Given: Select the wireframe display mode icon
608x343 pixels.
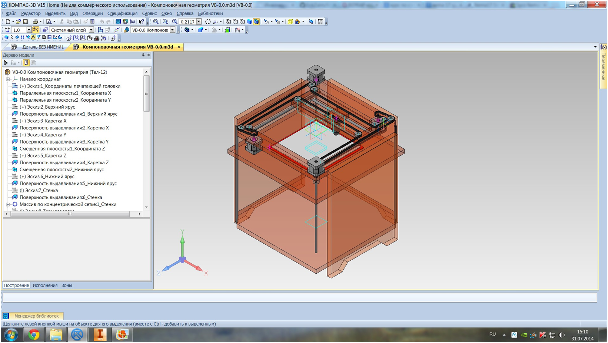Looking at the screenshot, I should (x=228, y=22).
